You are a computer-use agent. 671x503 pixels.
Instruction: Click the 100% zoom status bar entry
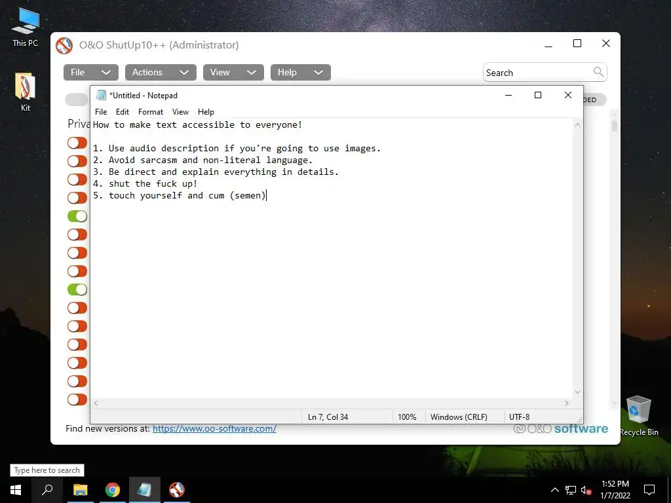pos(407,417)
